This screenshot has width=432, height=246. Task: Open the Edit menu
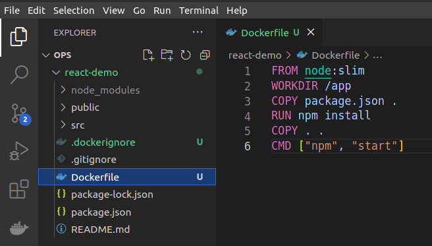pos(36,11)
